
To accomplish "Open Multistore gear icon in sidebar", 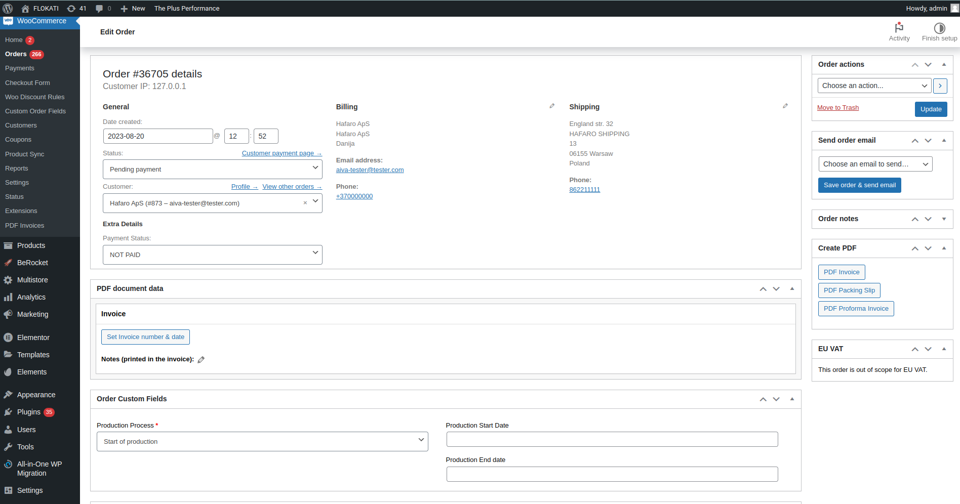I will [8, 280].
